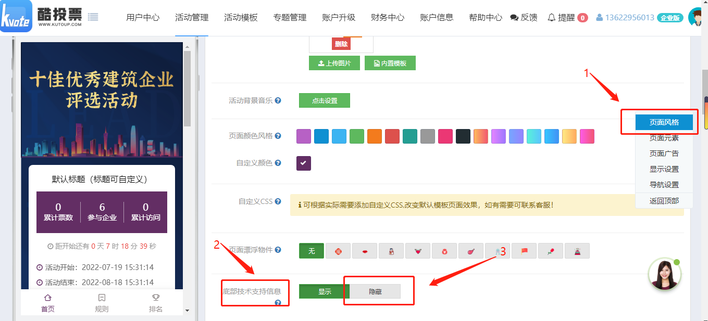Jump to 页面元素 section

point(664,138)
